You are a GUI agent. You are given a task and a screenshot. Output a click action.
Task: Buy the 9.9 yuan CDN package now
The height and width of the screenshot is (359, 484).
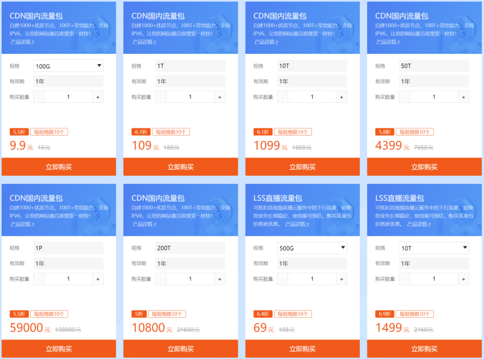[x=59, y=167]
